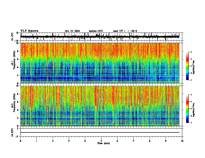Click time axis tick label "0"
The width and height of the screenshot is (205, 158).
click(20, 141)
